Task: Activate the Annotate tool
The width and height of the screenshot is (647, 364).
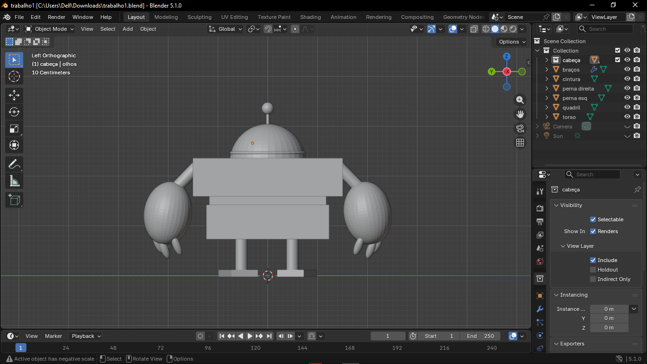Action: [x=14, y=164]
